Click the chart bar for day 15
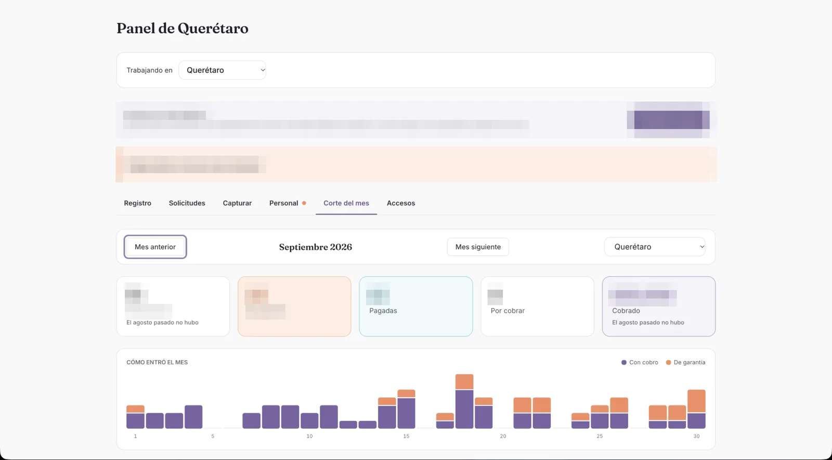832x460 pixels. tap(406, 409)
